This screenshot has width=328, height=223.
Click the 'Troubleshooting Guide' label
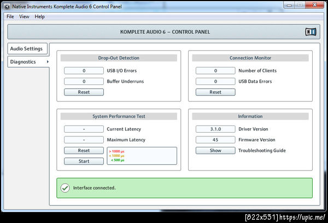262,151
